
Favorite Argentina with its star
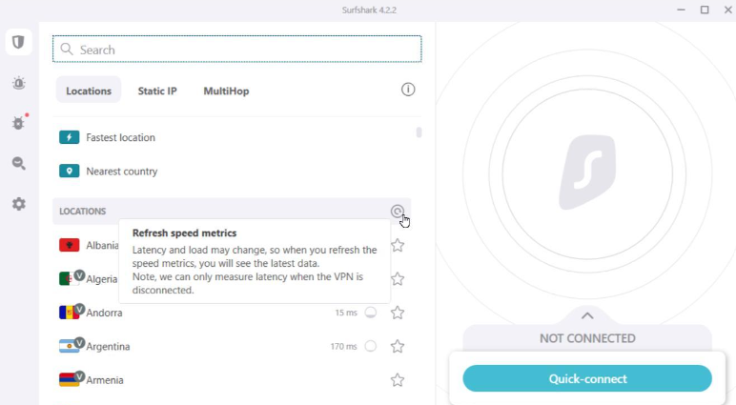[398, 346]
